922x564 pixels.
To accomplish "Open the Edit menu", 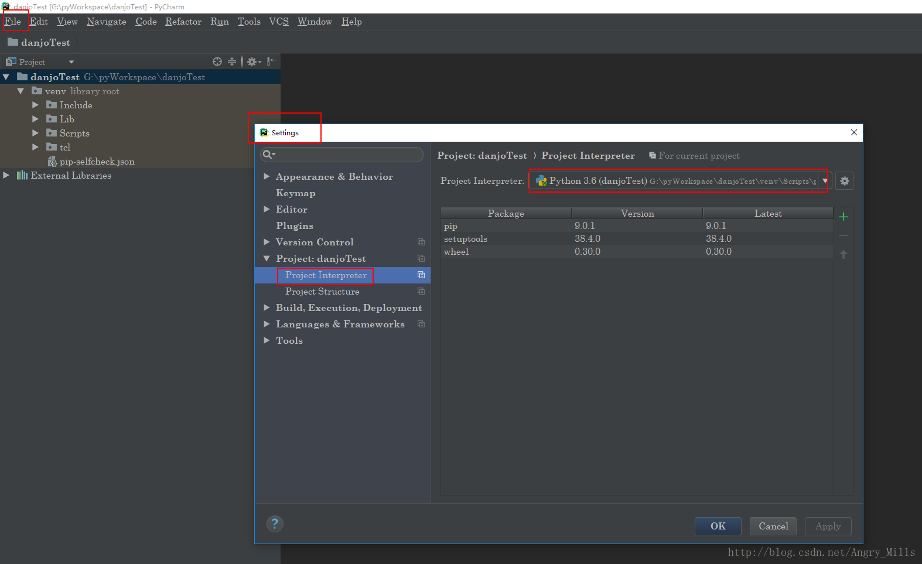I will point(39,22).
